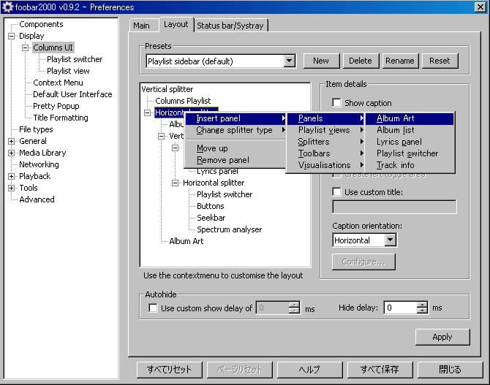This screenshot has height=385, width=490.
Task: Collapse the Columns UI tree node
Action: [x=25, y=47]
